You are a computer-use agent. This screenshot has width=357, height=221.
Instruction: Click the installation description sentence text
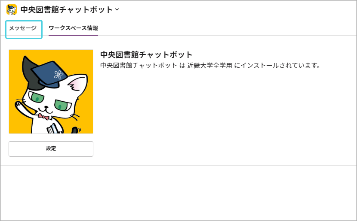[211, 66]
